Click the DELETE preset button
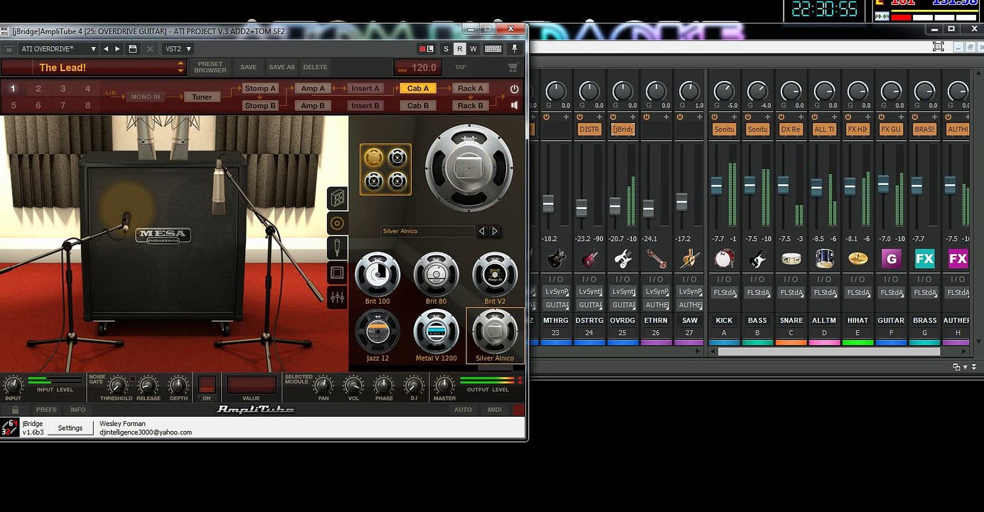Image resolution: width=984 pixels, height=512 pixels. click(x=315, y=68)
